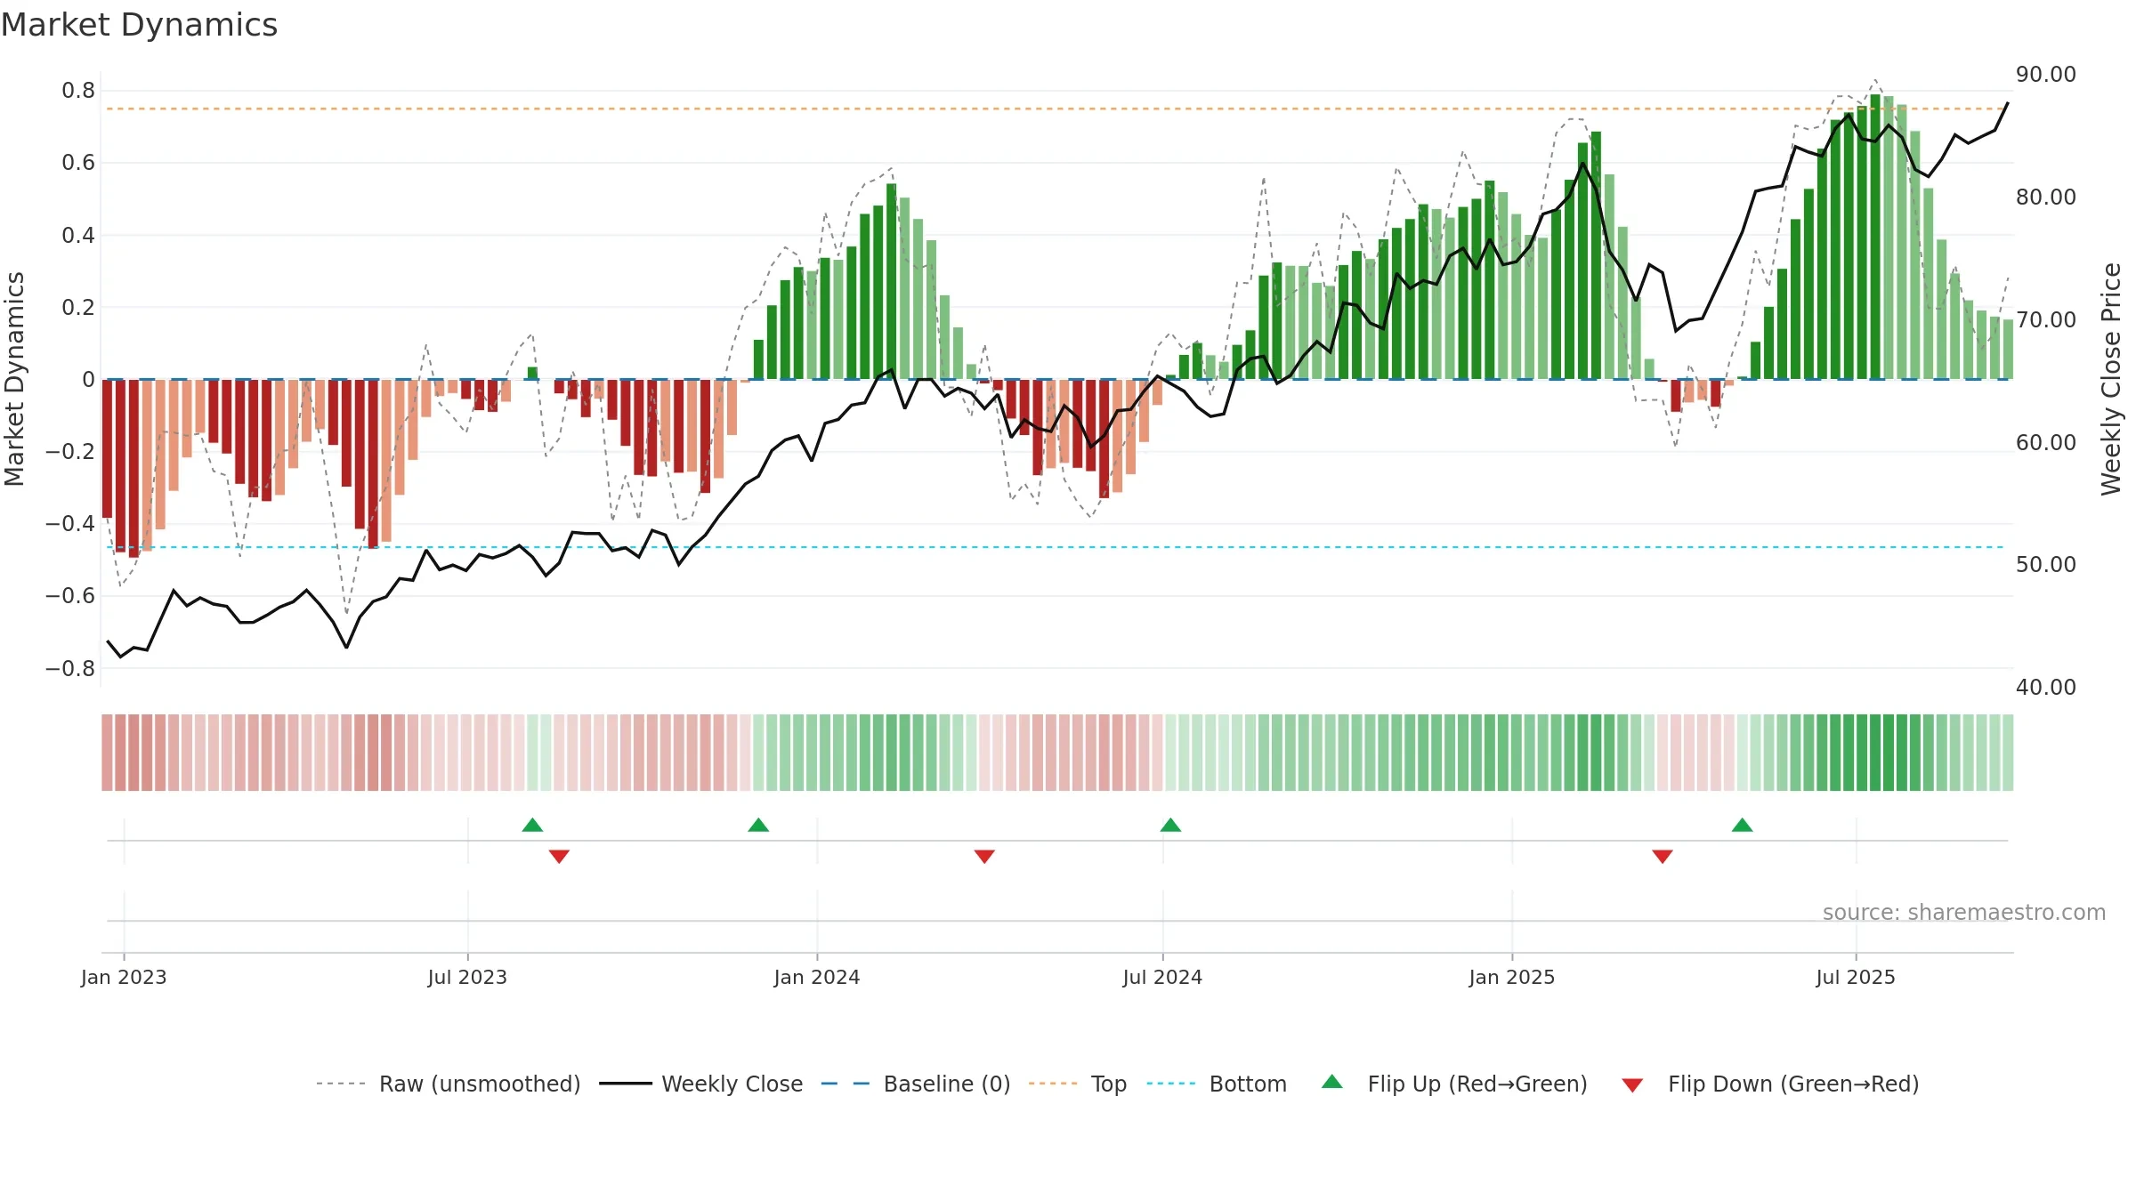Image resolution: width=2136 pixels, height=1201 pixels.
Task: Select the flip-up marker just before Jan 2024
Action: click(x=758, y=825)
